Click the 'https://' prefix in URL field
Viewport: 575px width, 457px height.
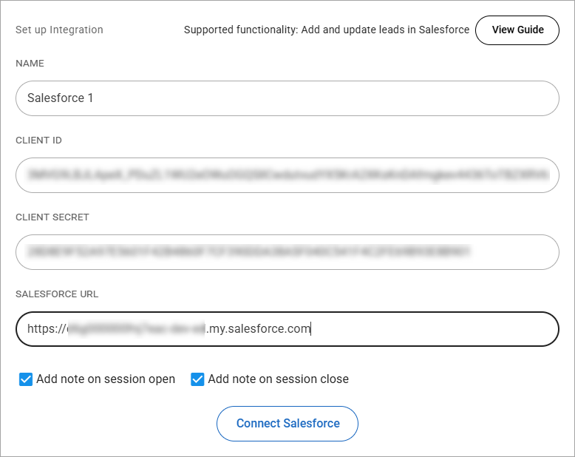click(x=47, y=329)
